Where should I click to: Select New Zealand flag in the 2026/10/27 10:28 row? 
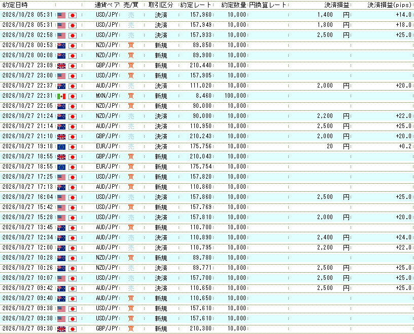[x=61, y=258]
